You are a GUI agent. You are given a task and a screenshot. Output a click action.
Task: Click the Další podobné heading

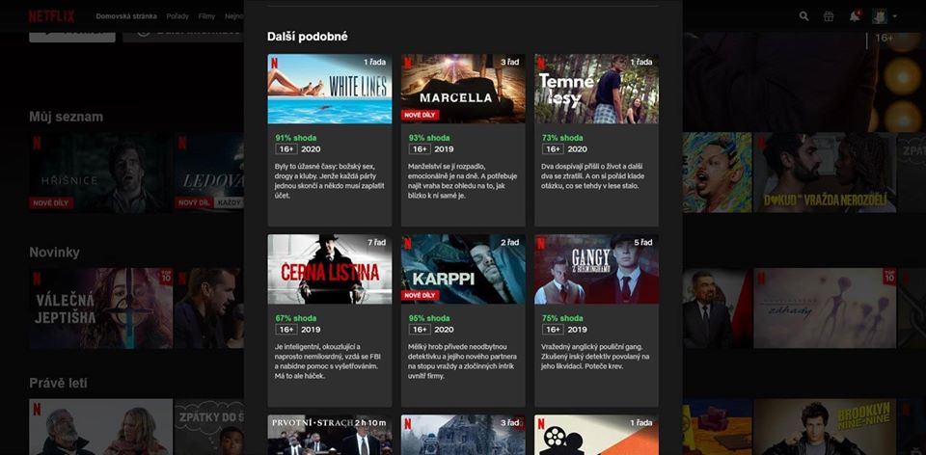[307, 37]
